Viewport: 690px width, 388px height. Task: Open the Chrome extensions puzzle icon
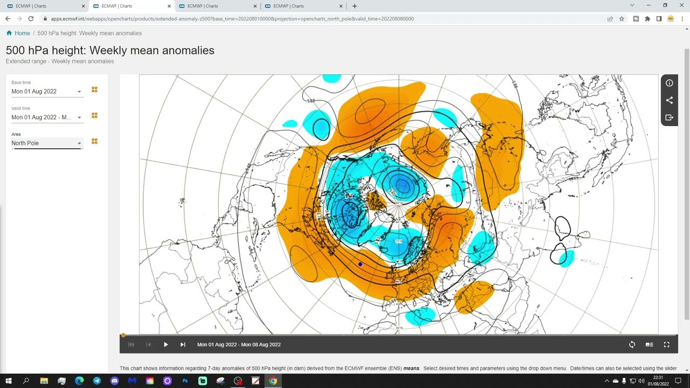click(647, 18)
